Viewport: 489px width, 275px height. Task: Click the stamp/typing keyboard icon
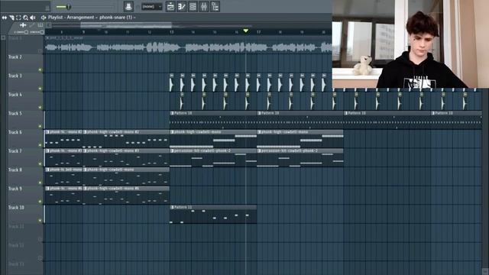pyautogui.click(x=128, y=6)
